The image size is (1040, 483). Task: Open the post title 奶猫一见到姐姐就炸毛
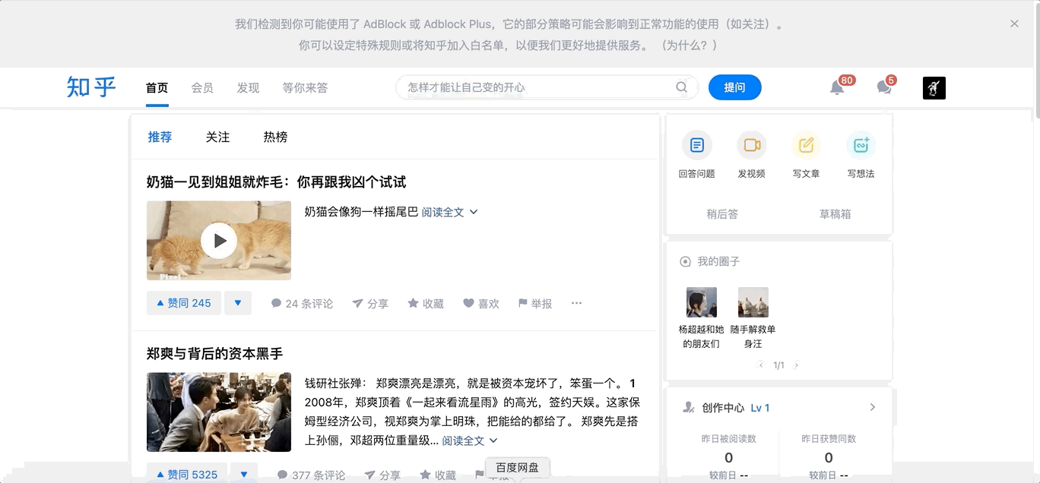click(276, 182)
